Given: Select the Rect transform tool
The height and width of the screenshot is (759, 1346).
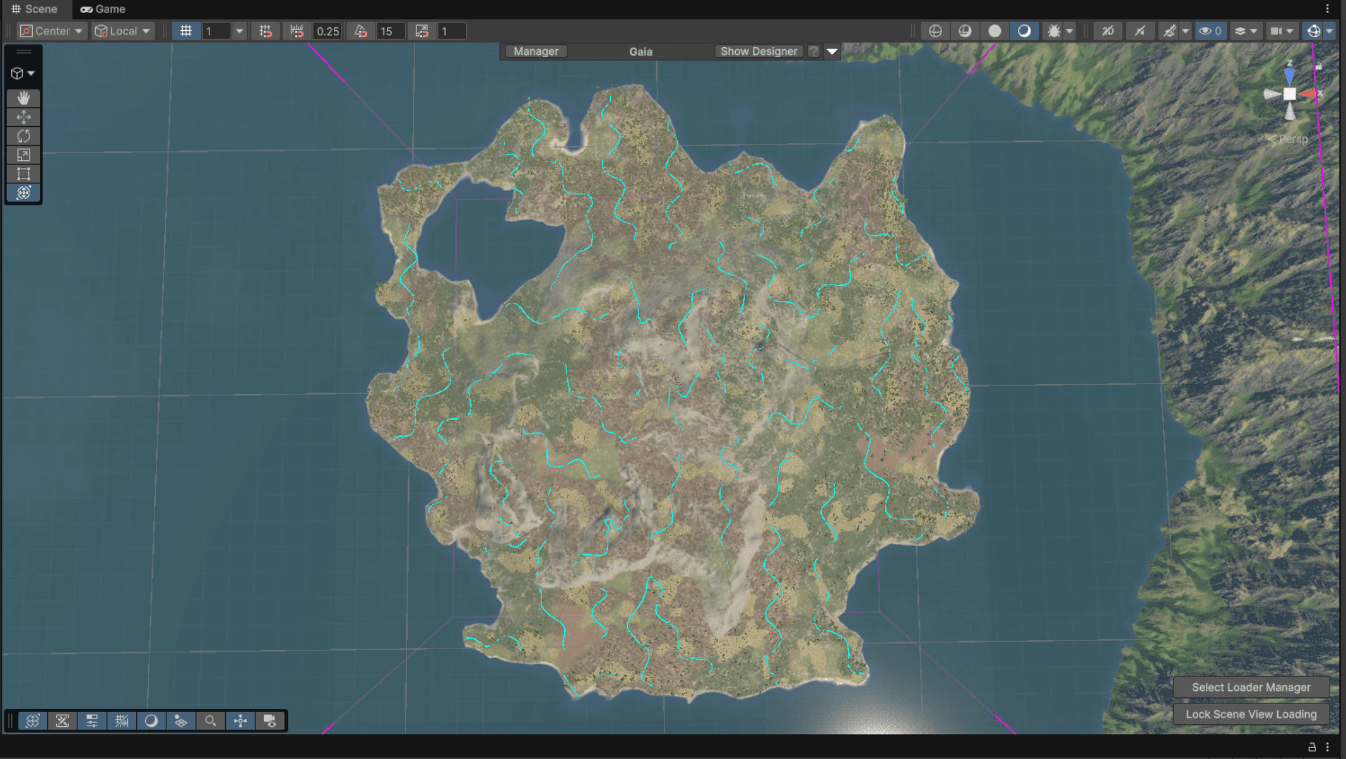Looking at the screenshot, I should (24, 174).
